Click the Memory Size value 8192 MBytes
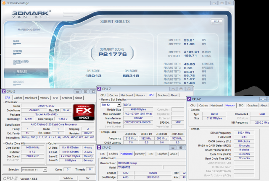The image size is (269, 181). [214, 118]
